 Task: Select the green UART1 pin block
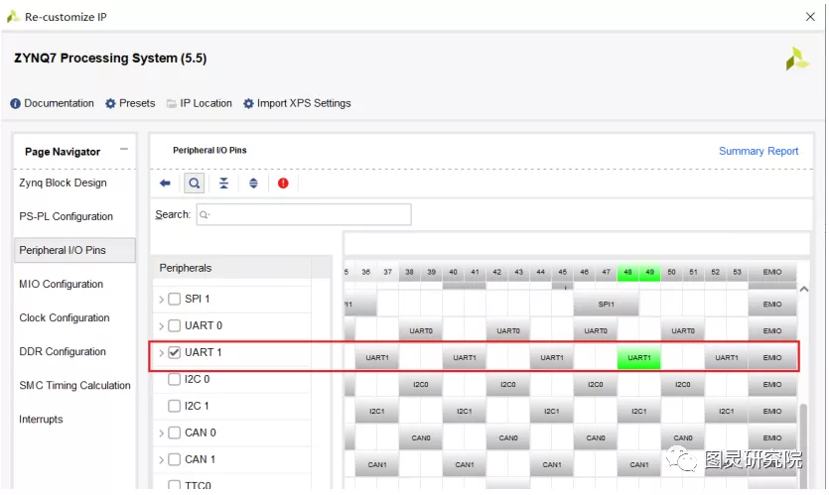[x=639, y=358]
